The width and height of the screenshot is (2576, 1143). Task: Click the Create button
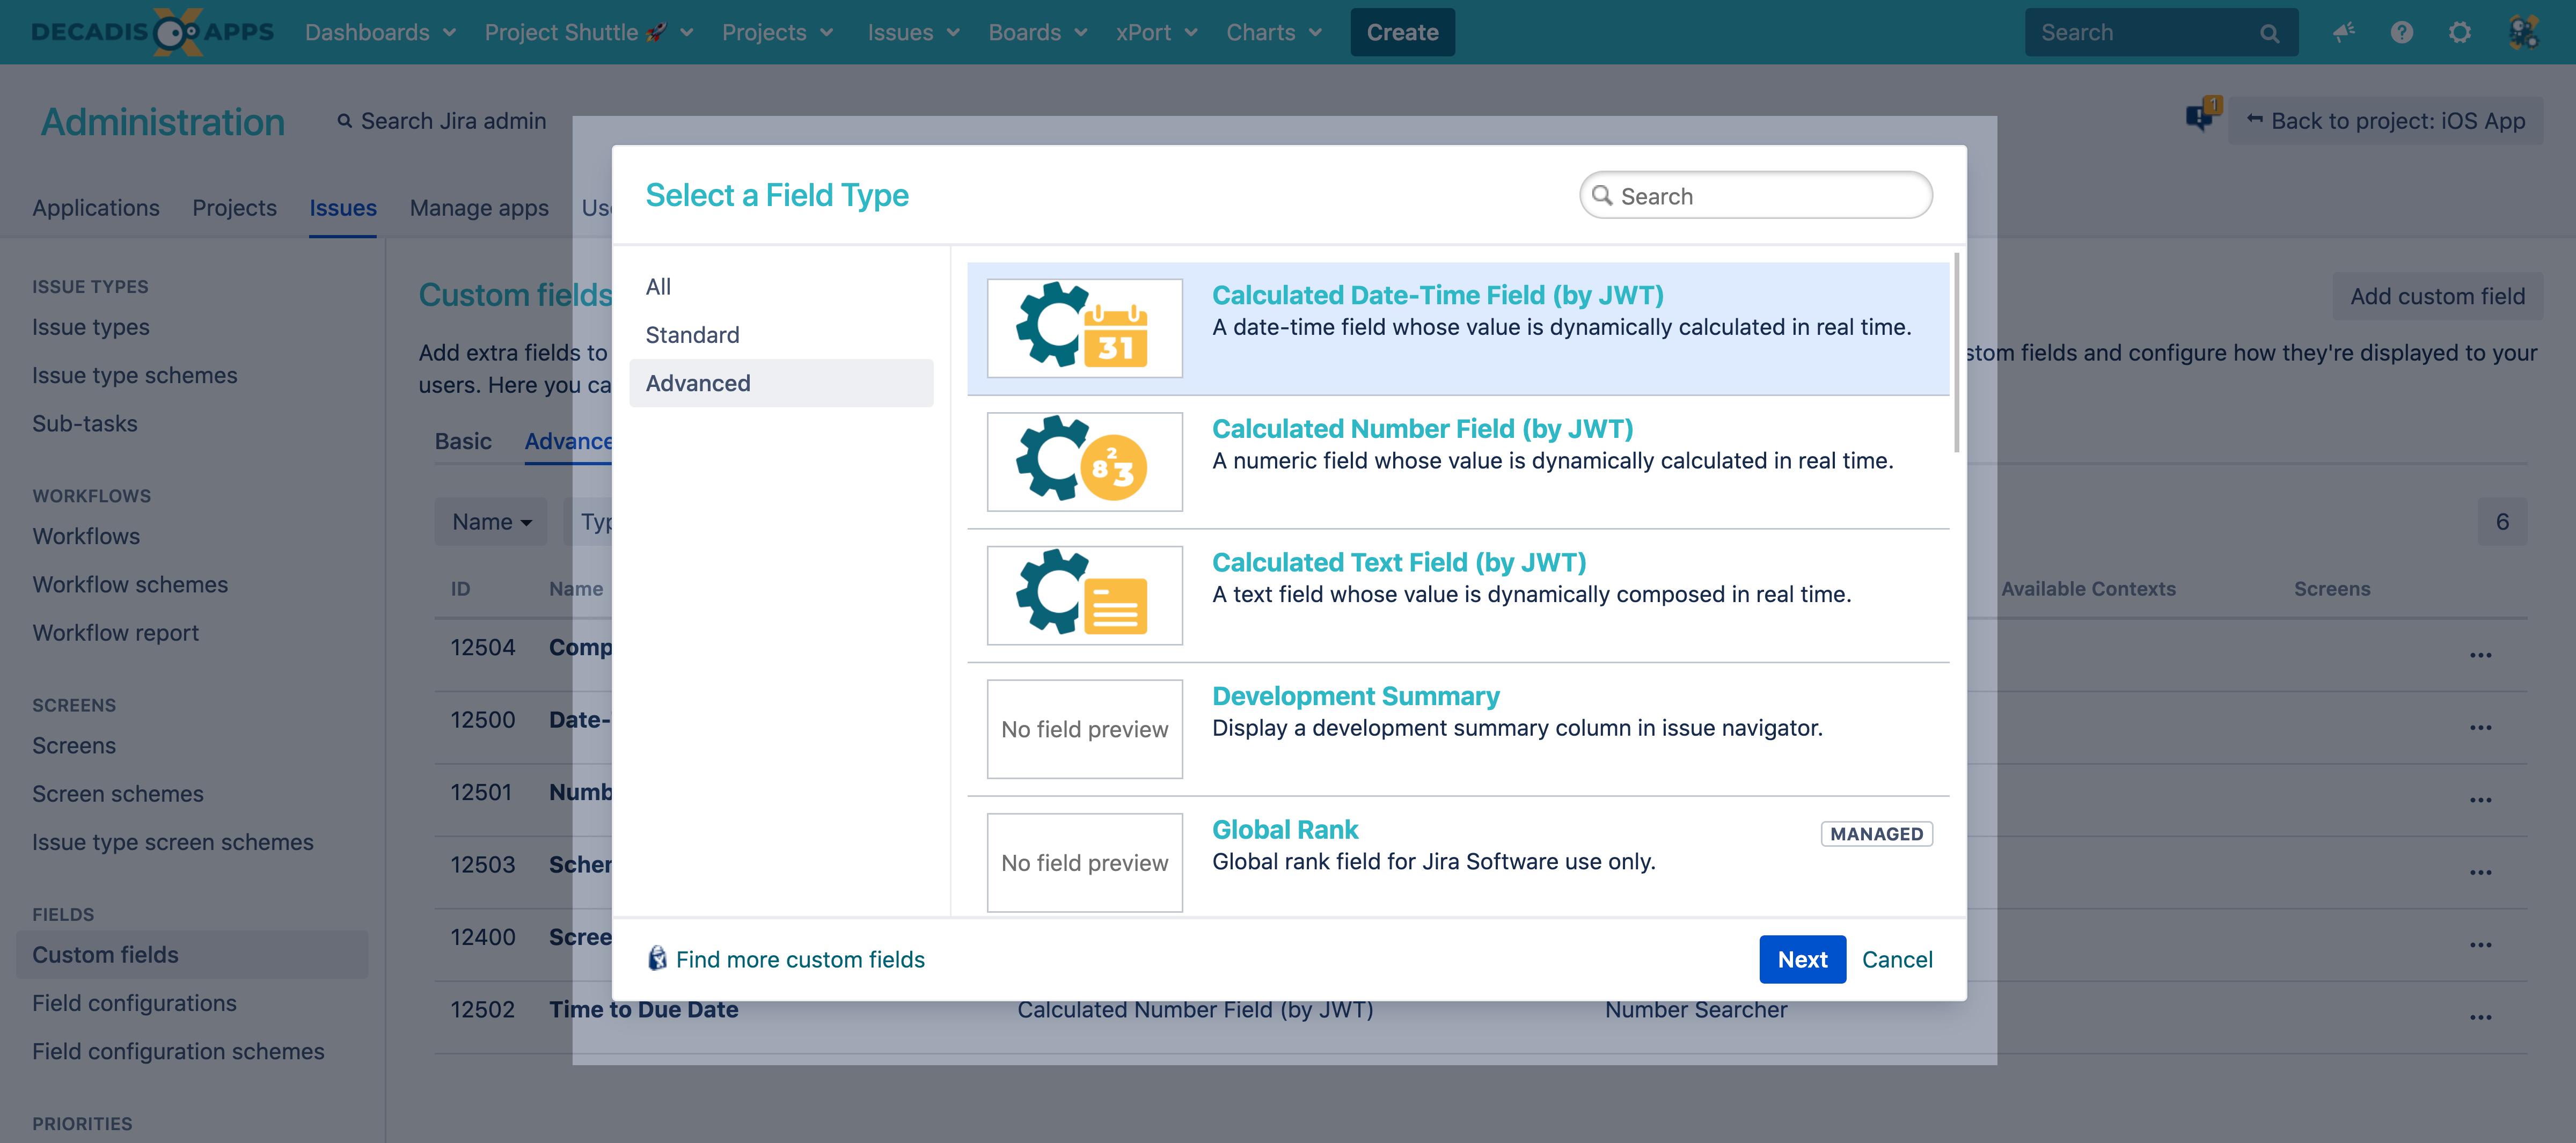[1402, 32]
